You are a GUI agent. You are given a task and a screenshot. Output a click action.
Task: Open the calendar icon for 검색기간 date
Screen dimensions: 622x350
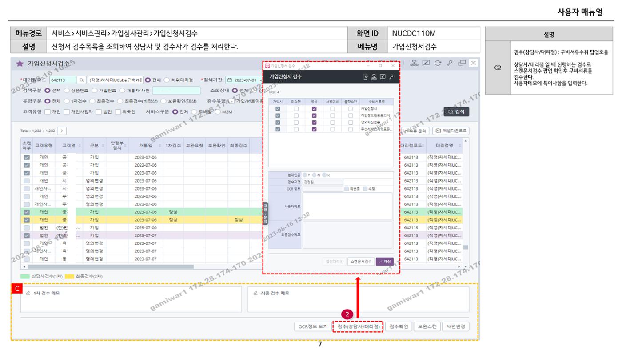(x=230, y=80)
